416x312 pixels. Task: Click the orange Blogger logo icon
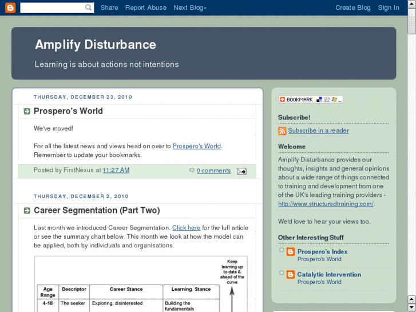coord(10,7)
